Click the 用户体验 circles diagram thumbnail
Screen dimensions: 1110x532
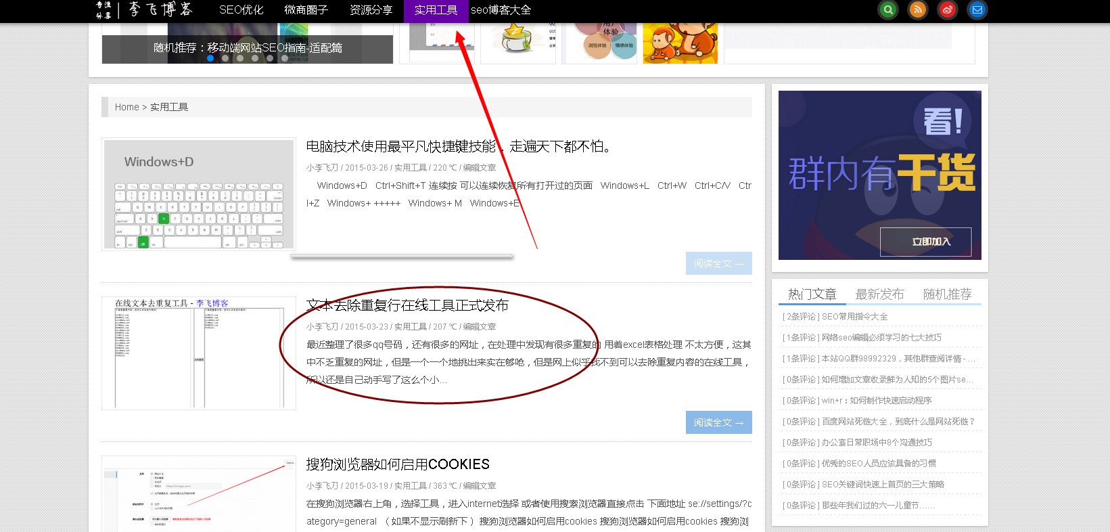(x=599, y=43)
